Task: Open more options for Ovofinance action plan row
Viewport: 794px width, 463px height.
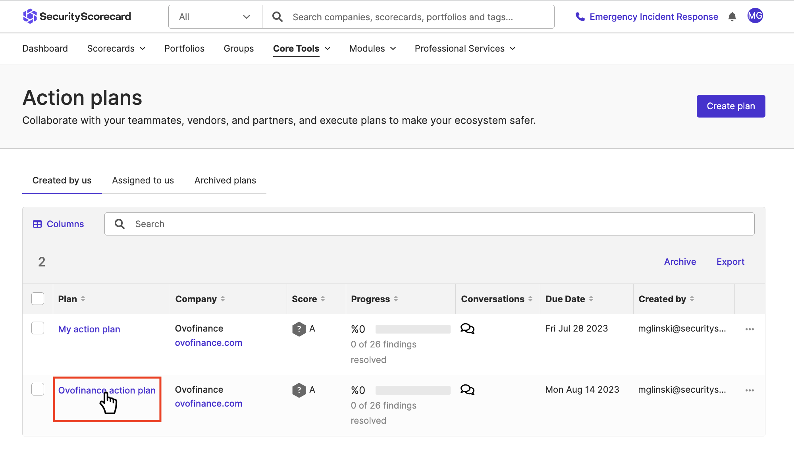Action: coord(750,390)
